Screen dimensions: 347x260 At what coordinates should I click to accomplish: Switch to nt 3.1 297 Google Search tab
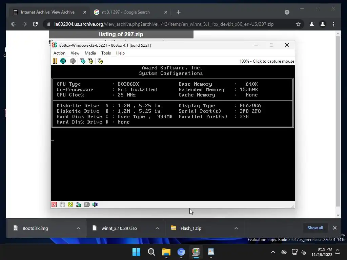point(126,12)
